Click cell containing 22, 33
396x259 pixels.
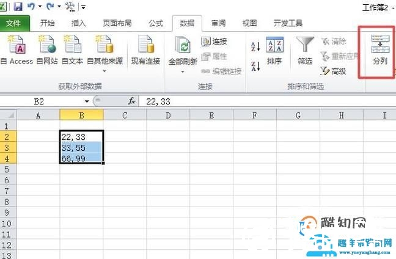[81, 137]
